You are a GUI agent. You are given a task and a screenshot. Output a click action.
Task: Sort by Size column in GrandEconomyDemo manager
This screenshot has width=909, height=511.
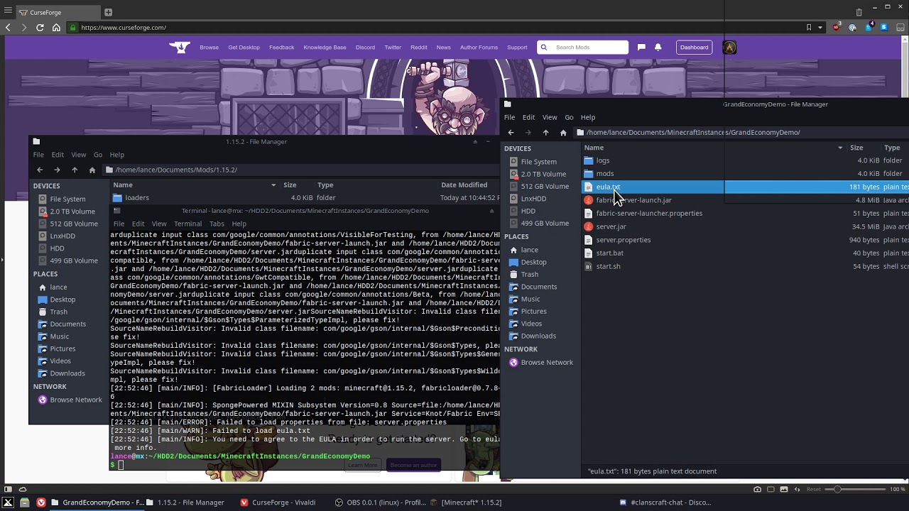[x=856, y=148]
